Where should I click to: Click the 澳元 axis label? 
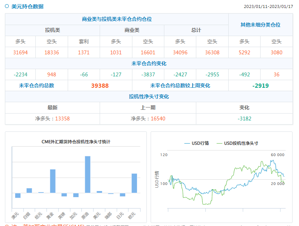tap(15, 216)
